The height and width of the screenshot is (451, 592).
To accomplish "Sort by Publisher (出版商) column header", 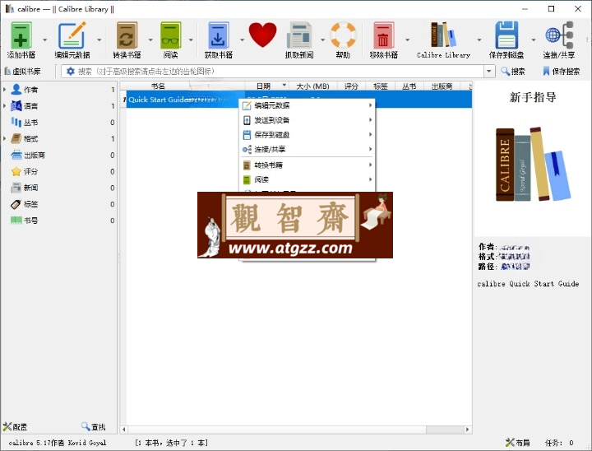I will pyautogui.click(x=442, y=86).
